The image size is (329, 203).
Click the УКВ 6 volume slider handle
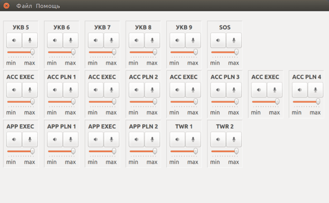73,52
